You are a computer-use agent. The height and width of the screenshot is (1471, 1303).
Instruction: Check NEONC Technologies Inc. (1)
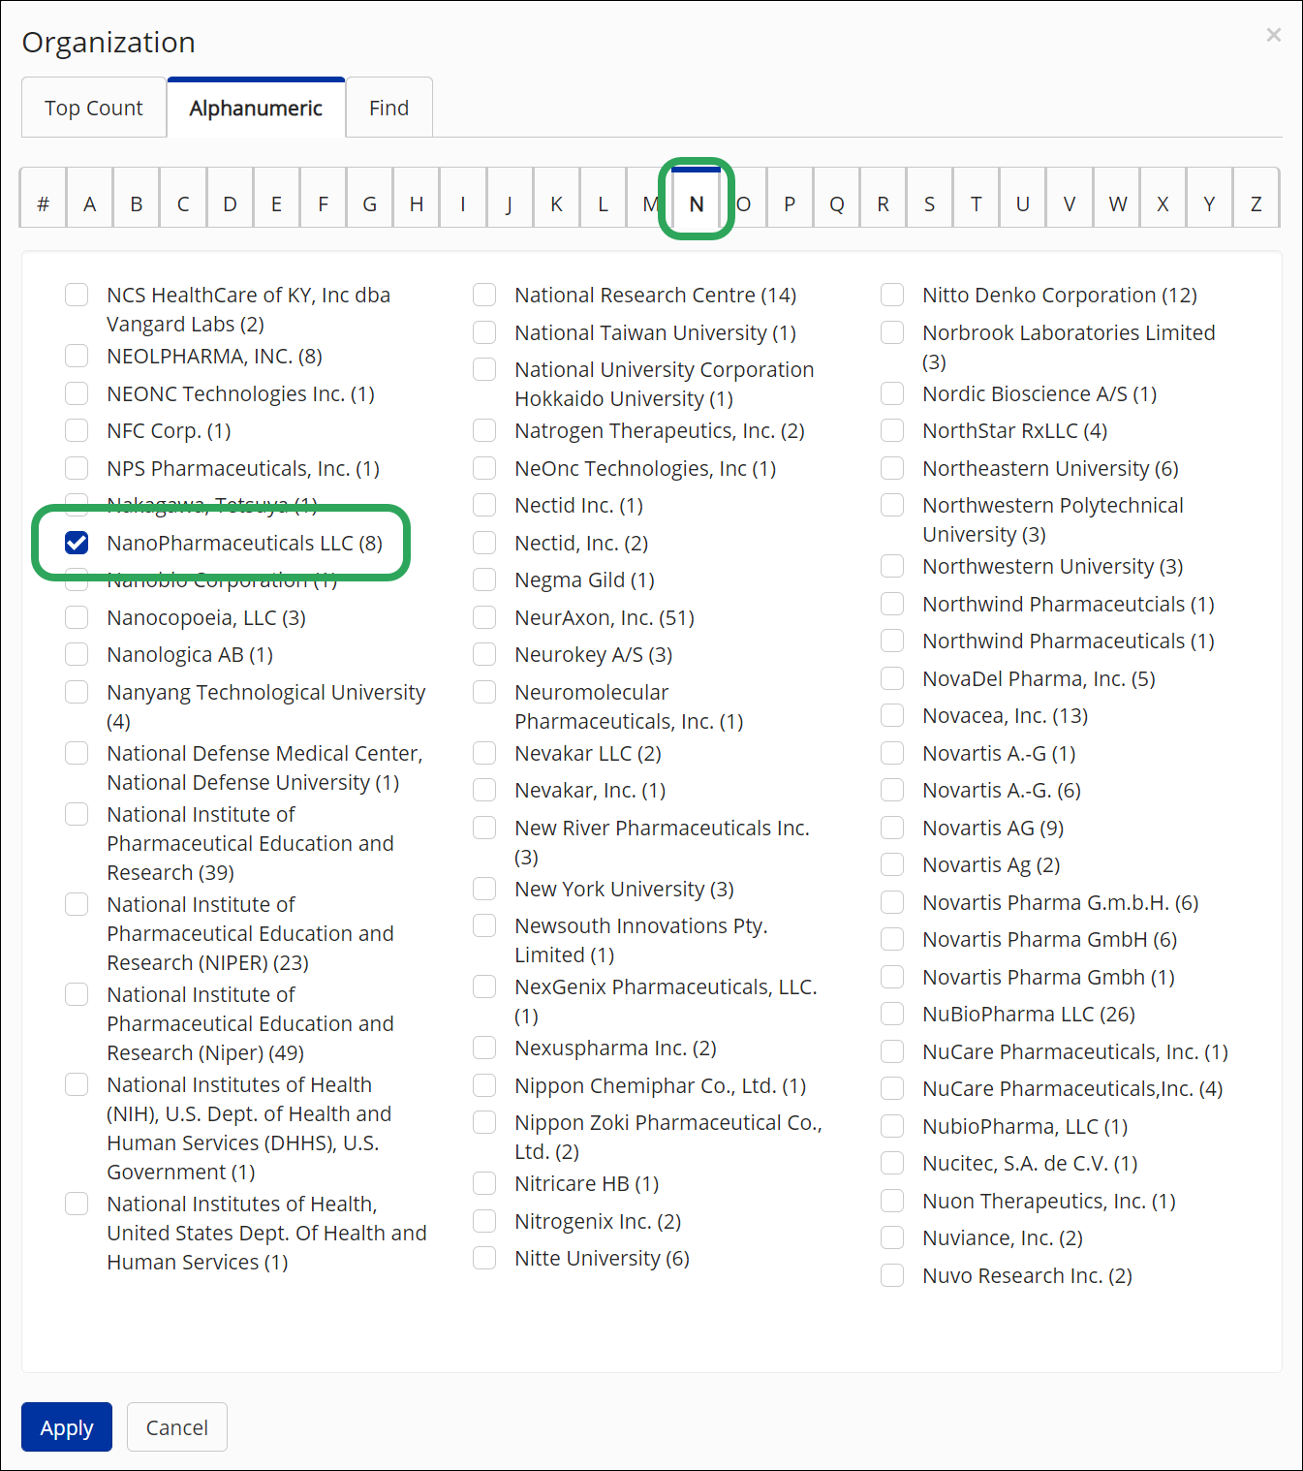point(77,393)
